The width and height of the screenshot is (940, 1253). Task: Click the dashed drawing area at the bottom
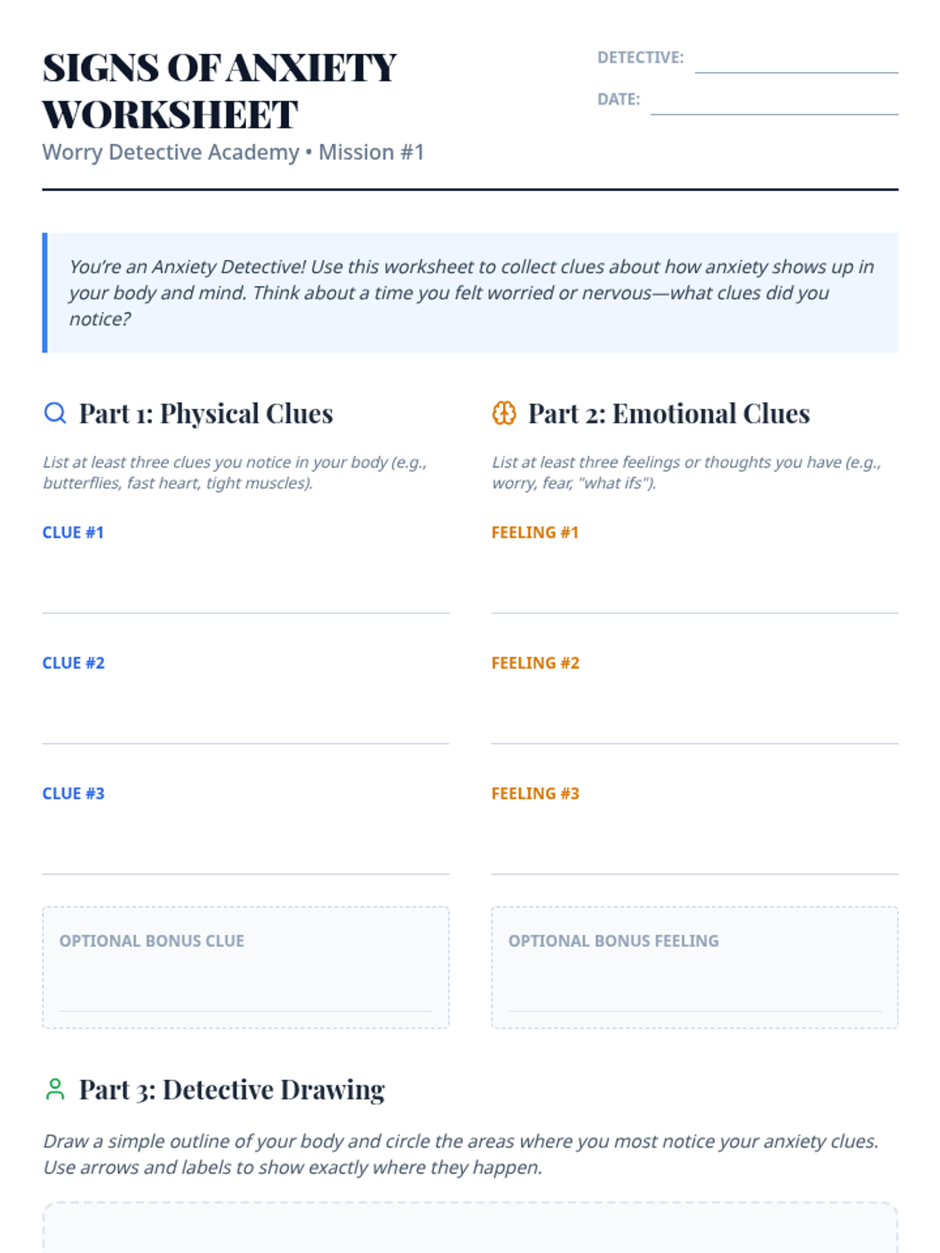[470, 1230]
